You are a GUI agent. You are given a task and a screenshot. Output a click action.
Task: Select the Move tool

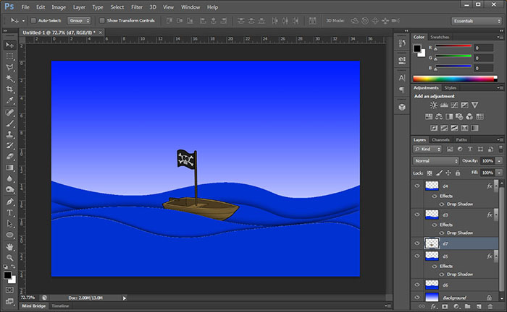(x=10, y=45)
